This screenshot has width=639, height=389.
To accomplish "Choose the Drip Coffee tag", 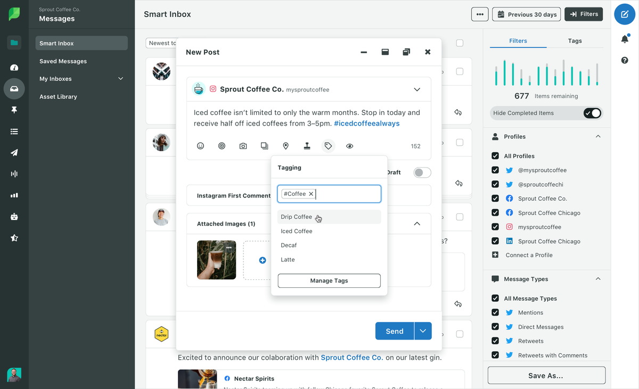I will point(329,217).
